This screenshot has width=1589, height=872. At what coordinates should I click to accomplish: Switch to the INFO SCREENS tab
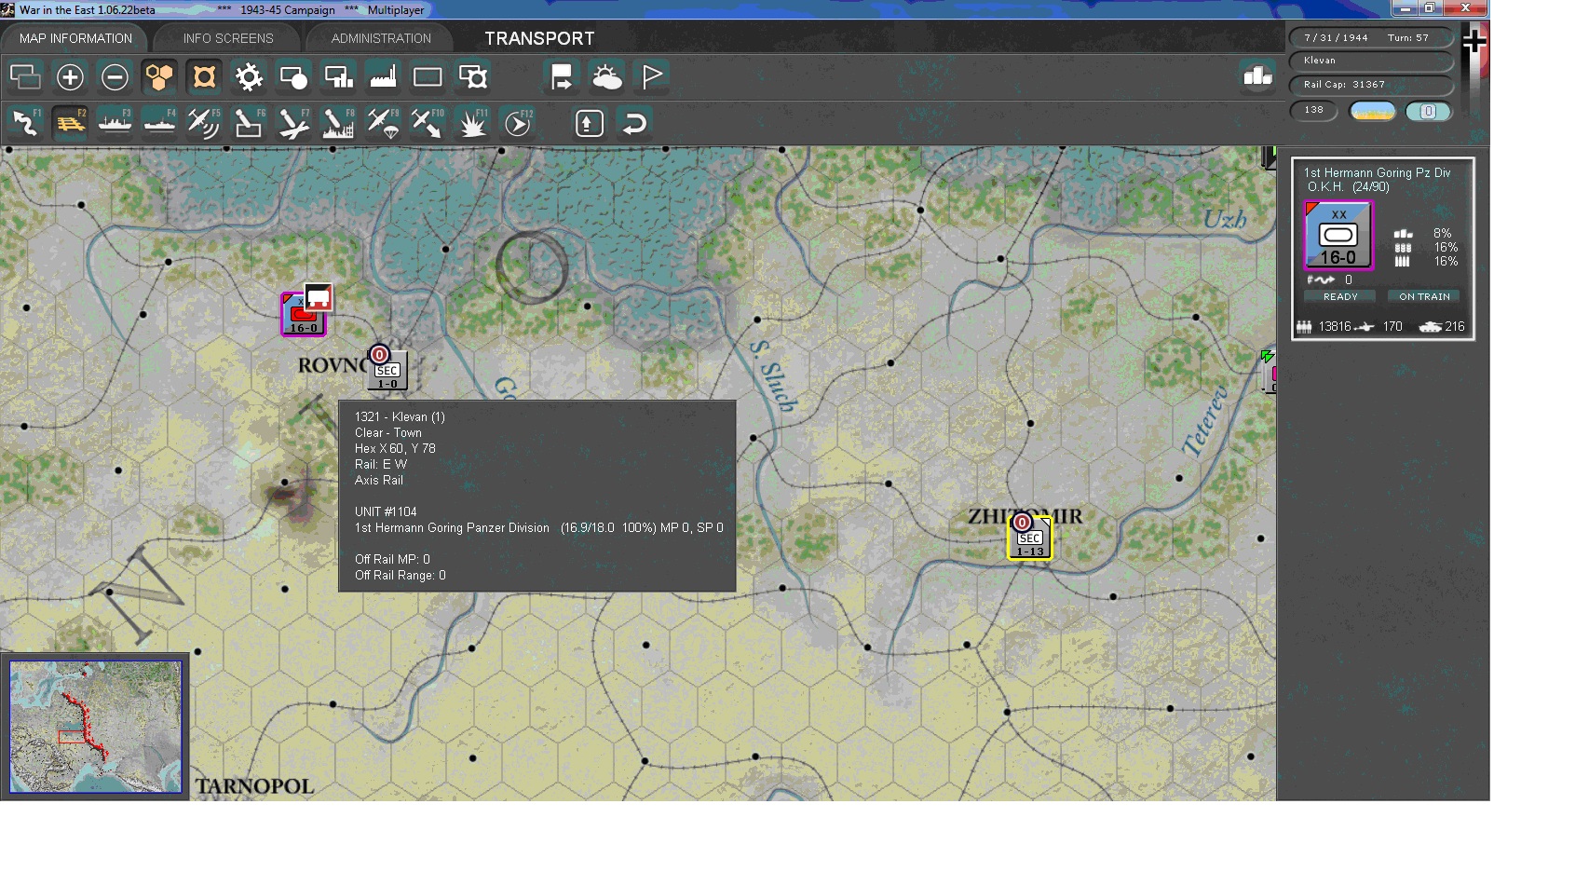point(228,38)
